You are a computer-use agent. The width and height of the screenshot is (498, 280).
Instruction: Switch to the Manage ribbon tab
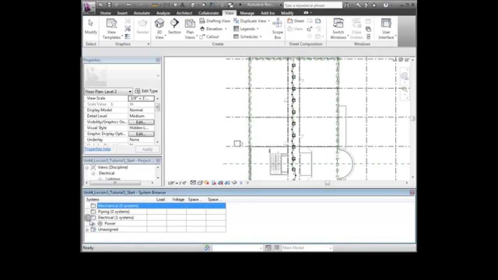[x=247, y=13]
